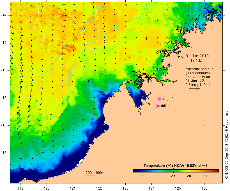
Task: Click the longitude axis label 125
Action: pos(178,188)
